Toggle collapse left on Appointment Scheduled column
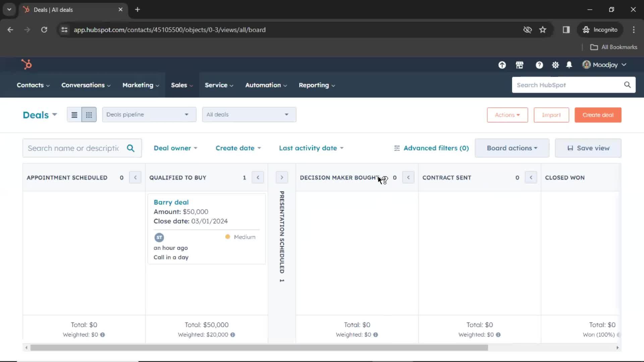This screenshot has height=362, width=644. (x=135, y=177)
